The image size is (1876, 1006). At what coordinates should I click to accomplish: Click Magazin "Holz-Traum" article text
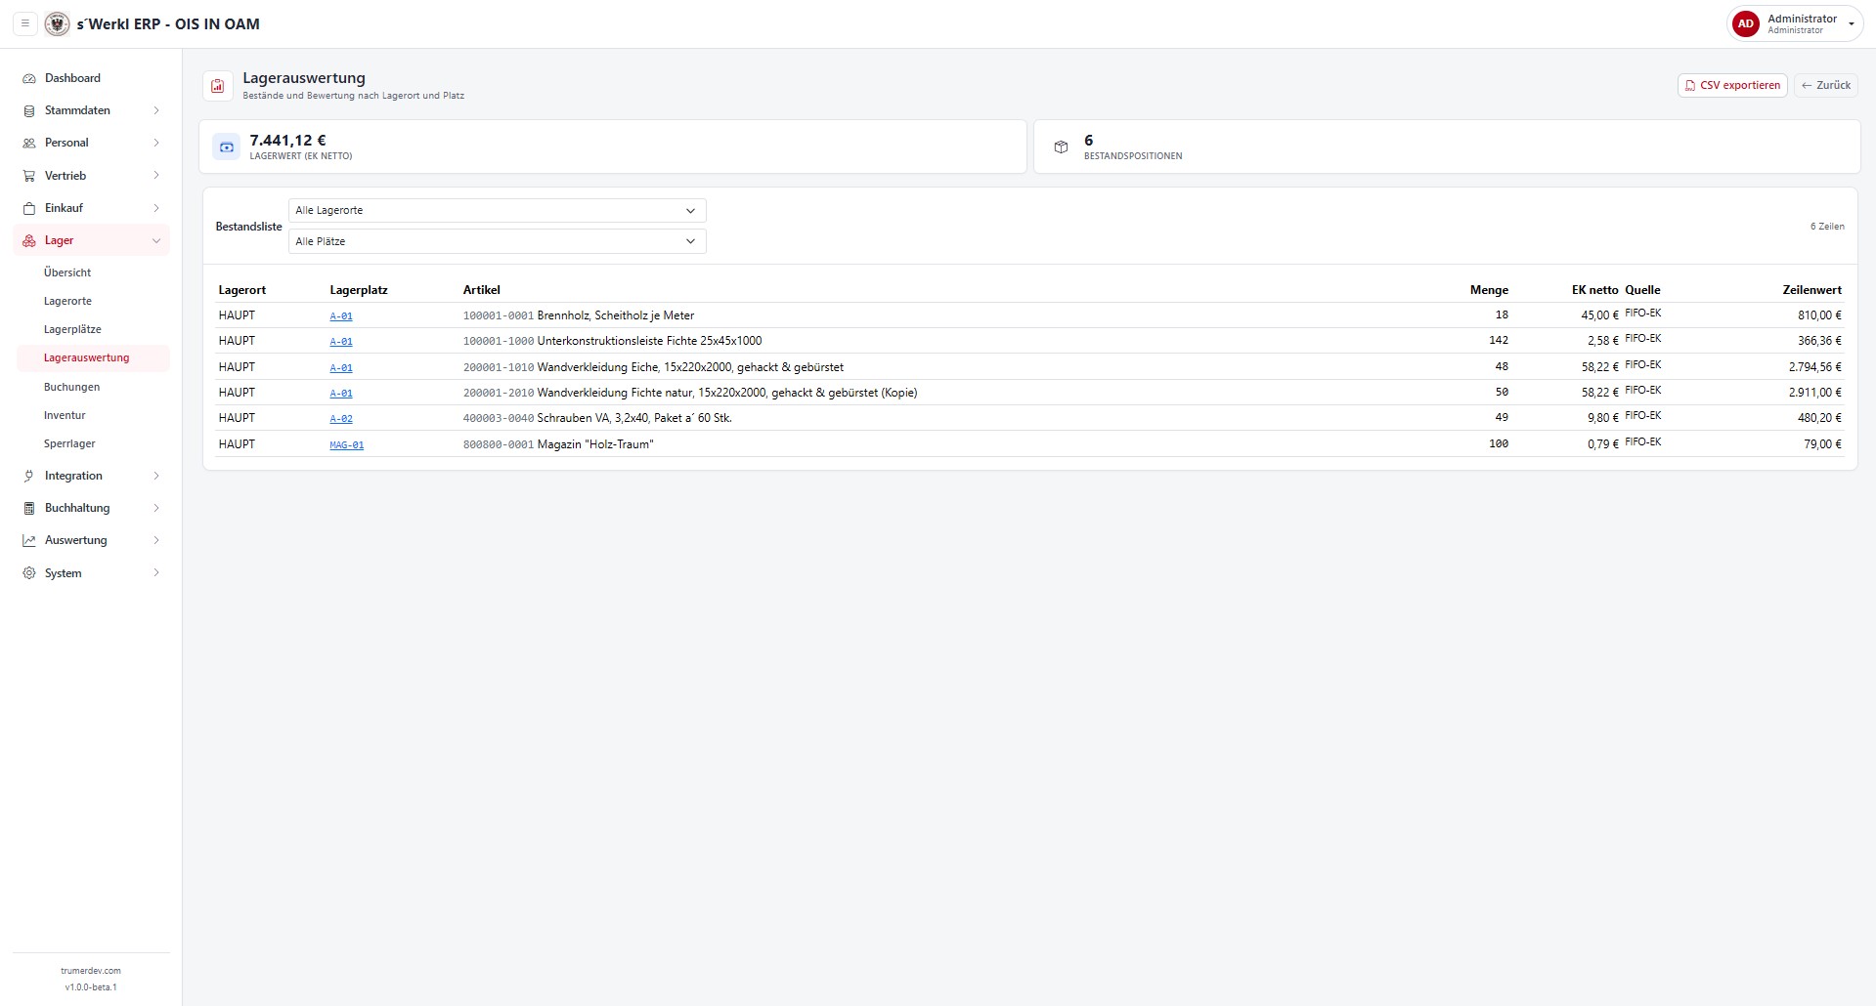(595, 444)
